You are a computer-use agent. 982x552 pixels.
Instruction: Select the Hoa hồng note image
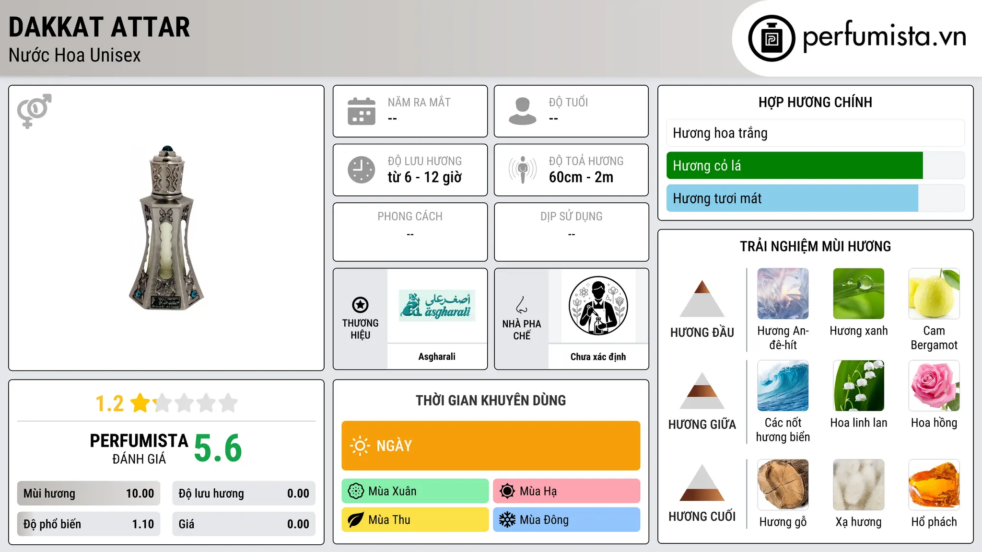934,386
